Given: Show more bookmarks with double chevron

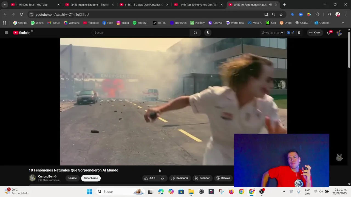Looking at the screenshot, I should (342, 23).
